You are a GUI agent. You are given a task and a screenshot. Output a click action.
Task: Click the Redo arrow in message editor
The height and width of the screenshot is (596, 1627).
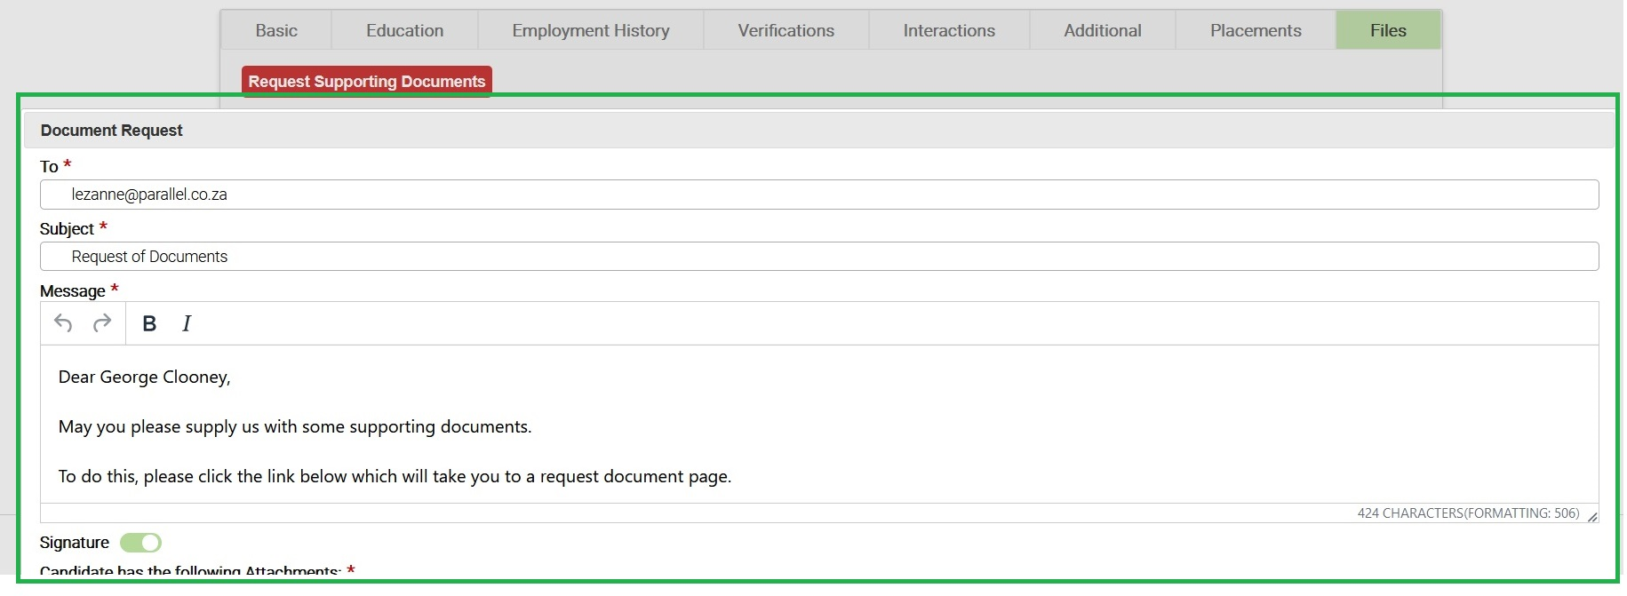[102, 323]
